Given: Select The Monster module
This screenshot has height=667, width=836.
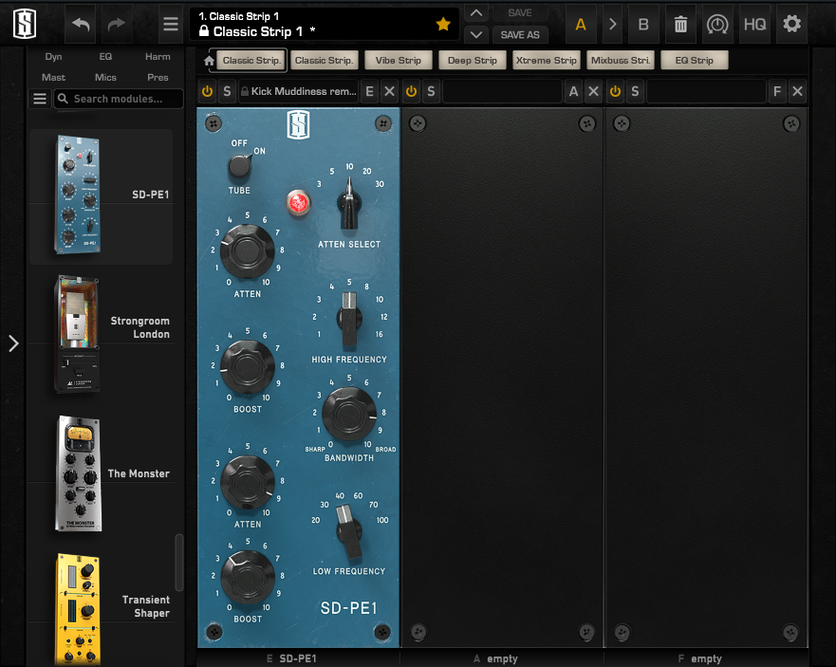Looking at the screenshot, I should 78,473.
